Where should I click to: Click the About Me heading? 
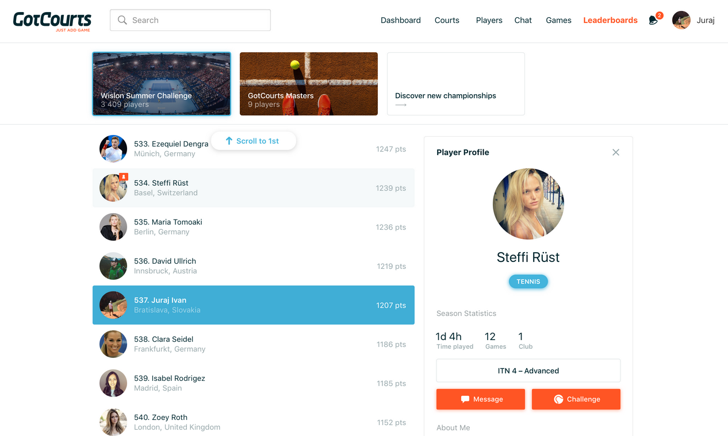point(453,428)
